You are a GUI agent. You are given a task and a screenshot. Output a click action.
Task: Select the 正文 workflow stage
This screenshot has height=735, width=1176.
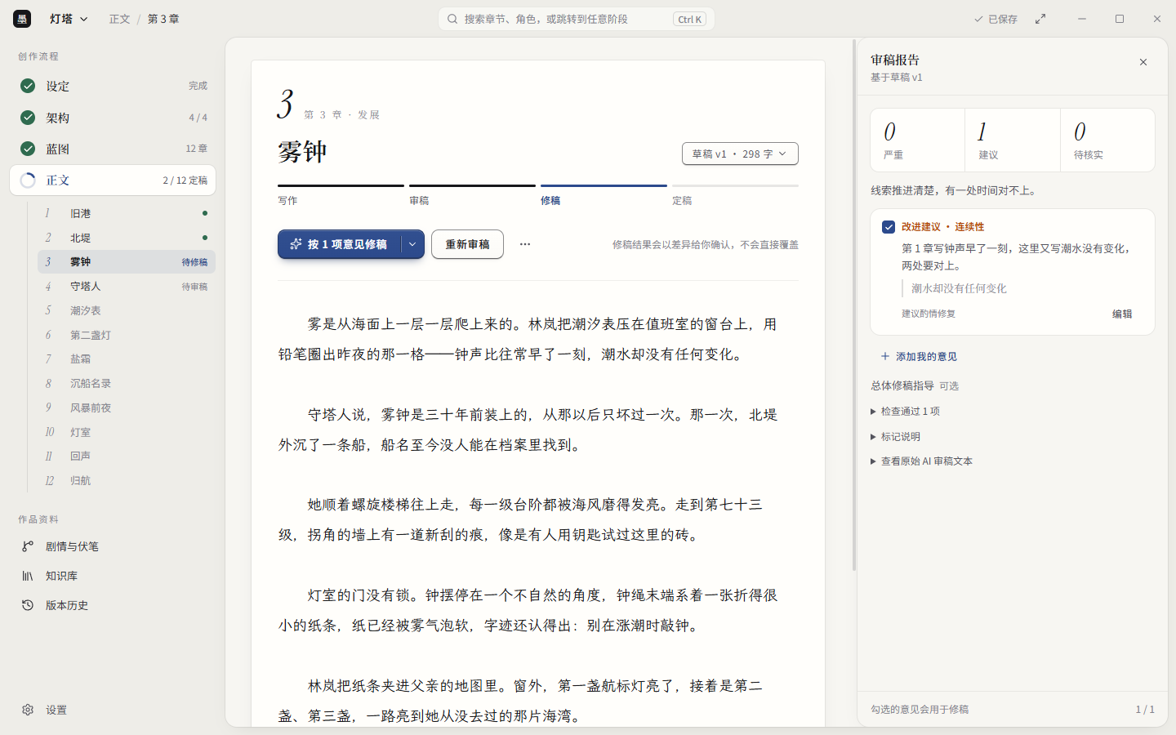click(113, 180)
